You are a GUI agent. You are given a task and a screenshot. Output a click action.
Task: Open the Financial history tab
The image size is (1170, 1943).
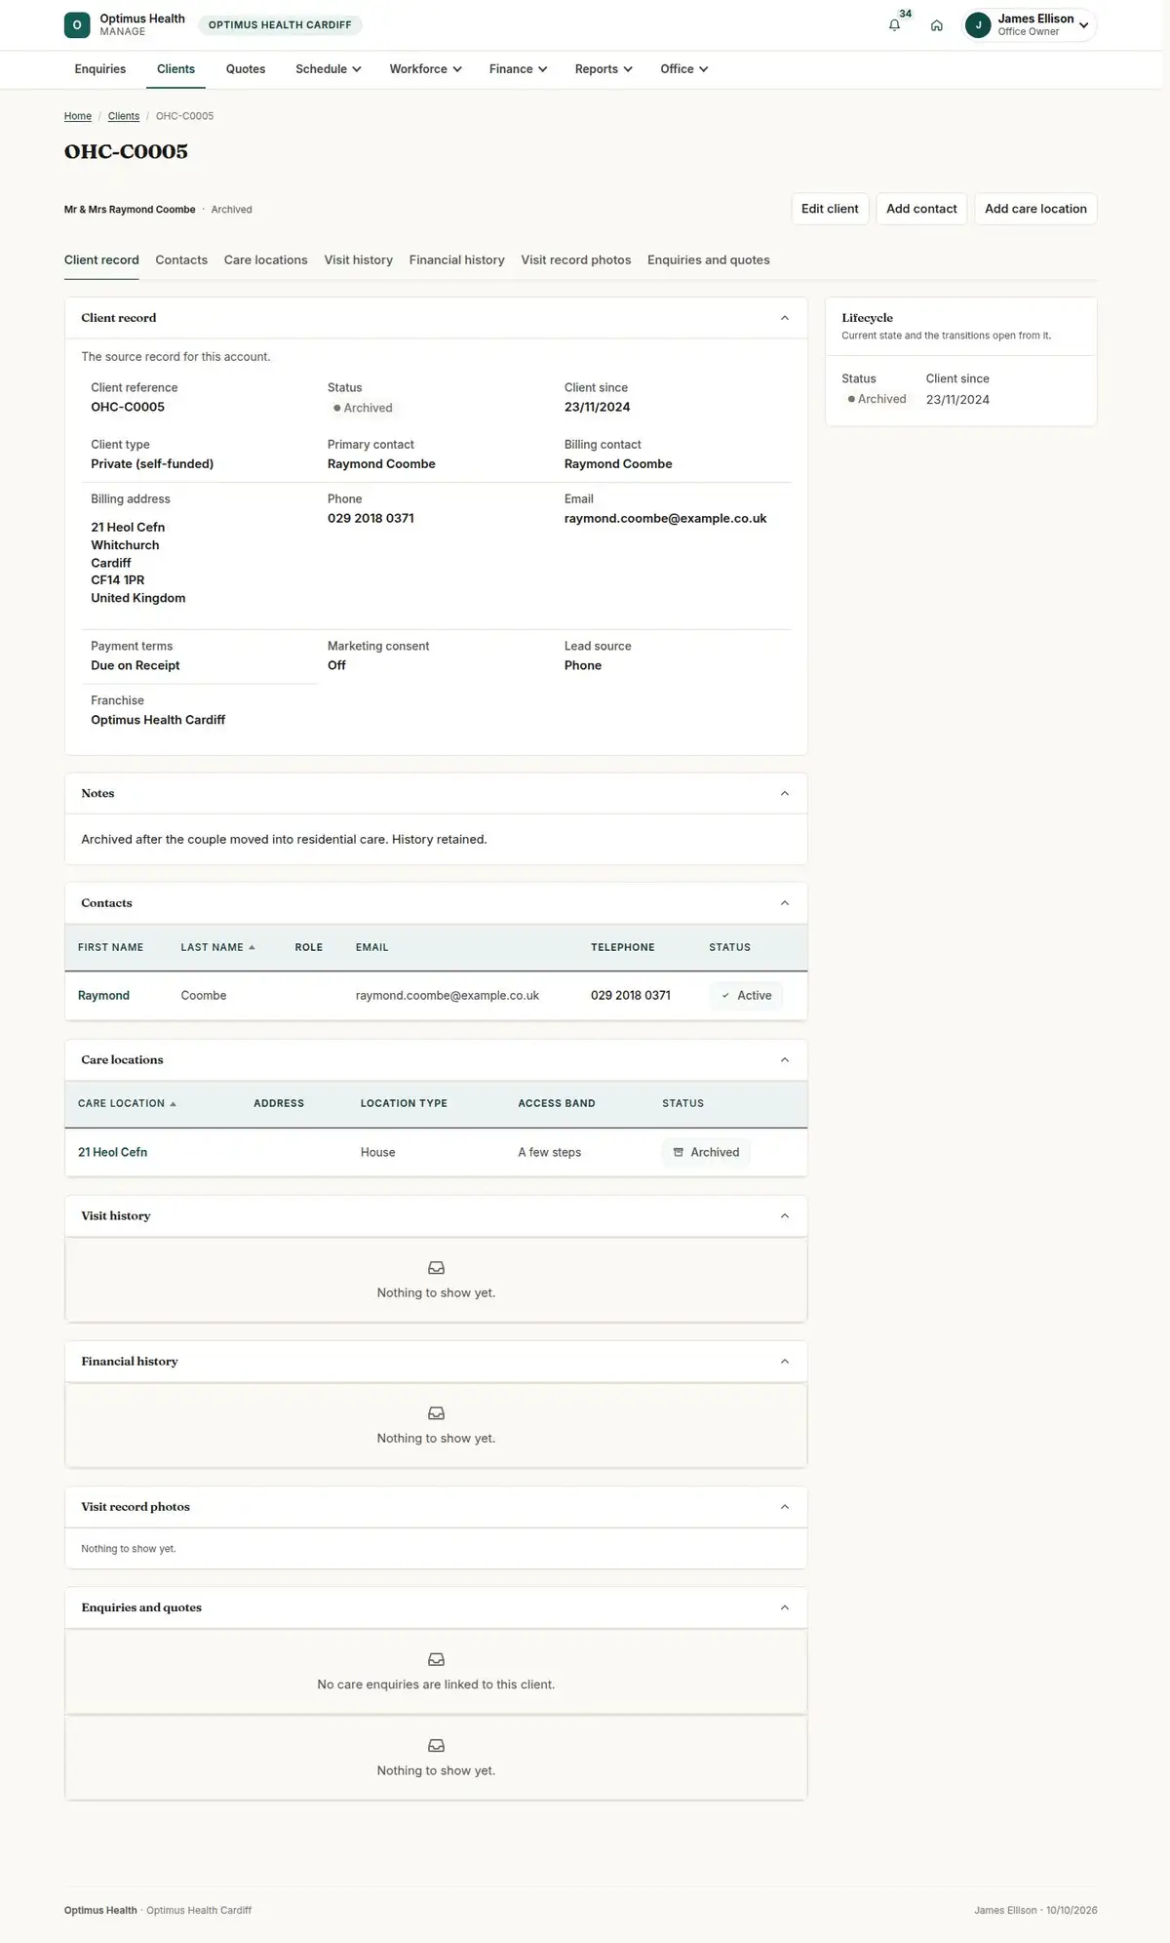point(456,260)
